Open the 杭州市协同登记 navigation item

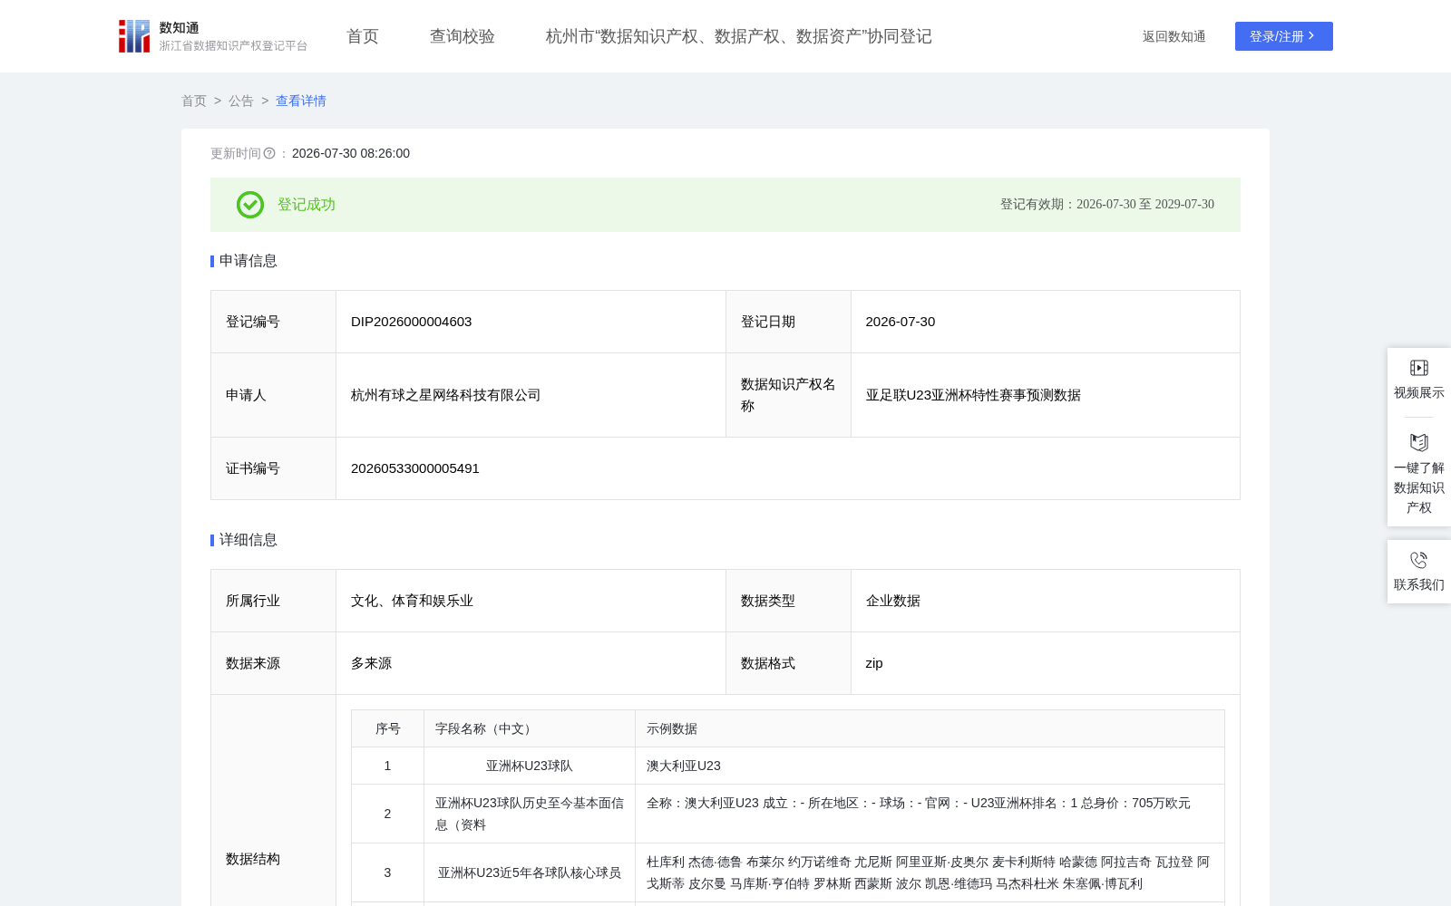(739, 36)
